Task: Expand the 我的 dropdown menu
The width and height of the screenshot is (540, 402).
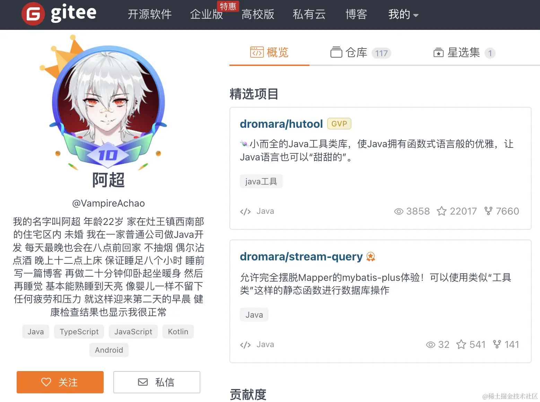Action: click(403, 14)
